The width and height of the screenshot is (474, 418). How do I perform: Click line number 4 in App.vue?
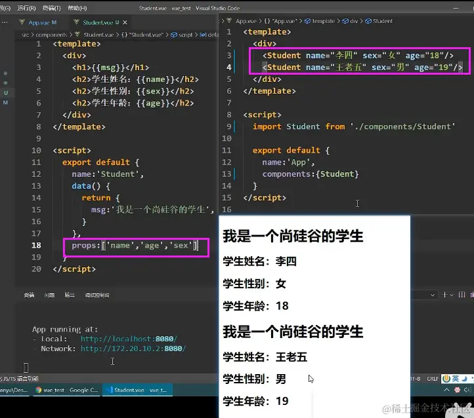229,67
